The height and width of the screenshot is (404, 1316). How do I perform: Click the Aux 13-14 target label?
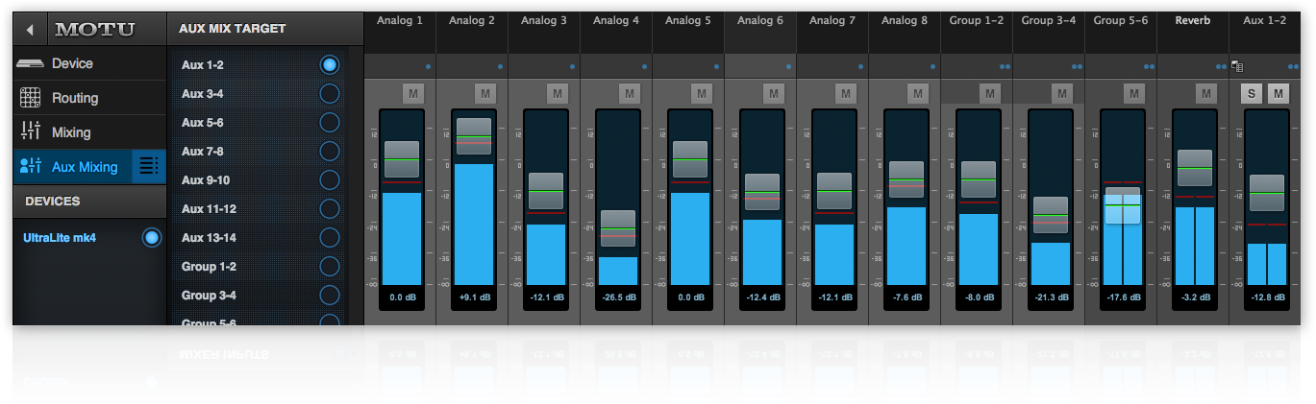click(x=209, y=238)
